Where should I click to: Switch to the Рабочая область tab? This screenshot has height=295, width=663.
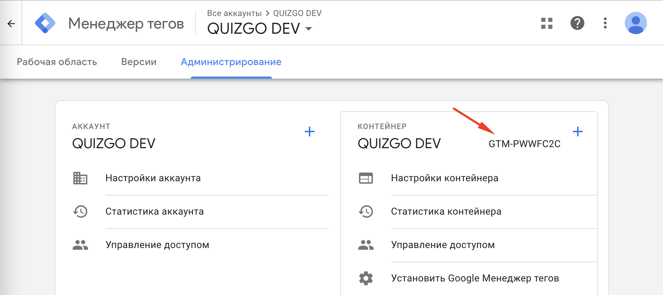(57, 62)
